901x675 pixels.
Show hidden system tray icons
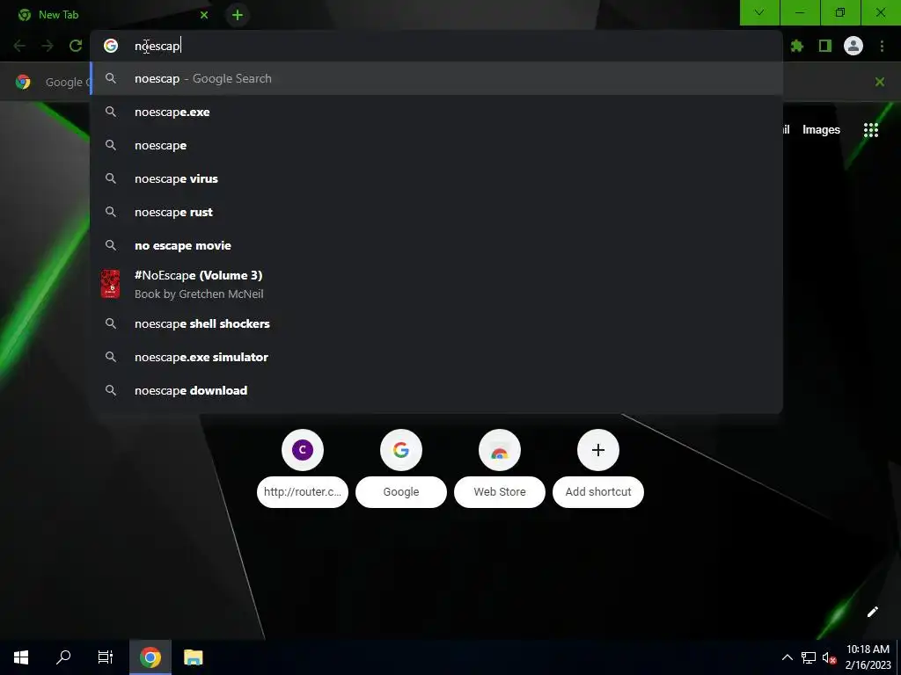[x=787, y=657]
